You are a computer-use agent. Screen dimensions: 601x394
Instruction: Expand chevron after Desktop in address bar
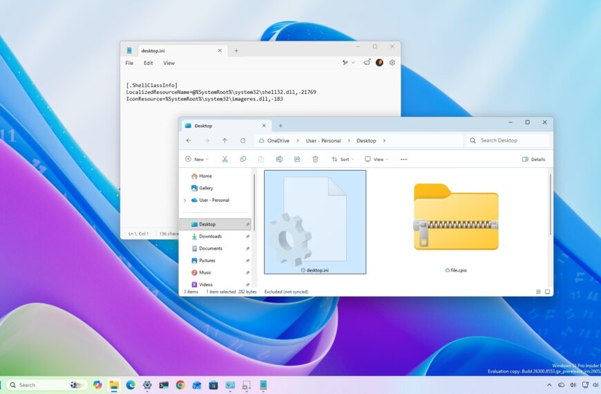point(384,141)
